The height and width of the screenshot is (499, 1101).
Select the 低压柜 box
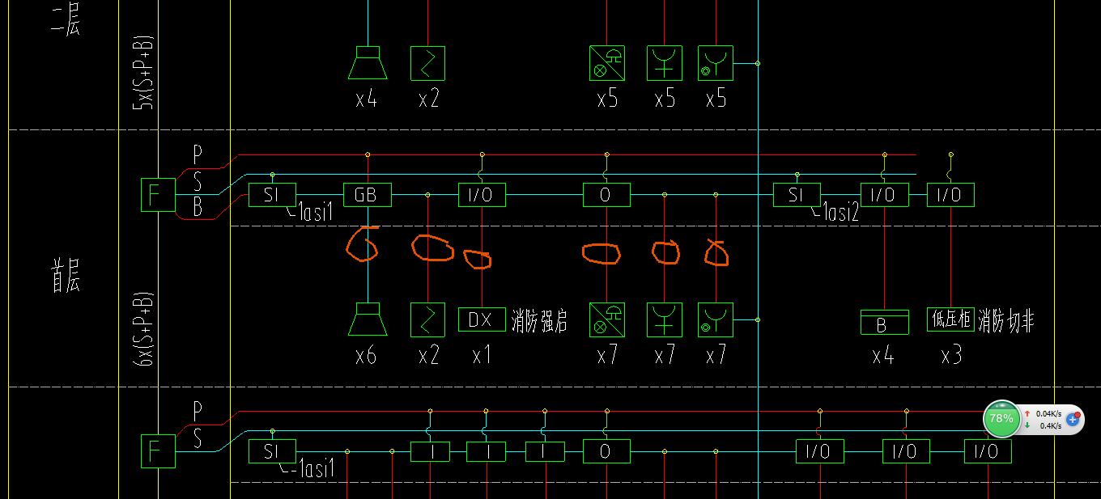point(950,319)
